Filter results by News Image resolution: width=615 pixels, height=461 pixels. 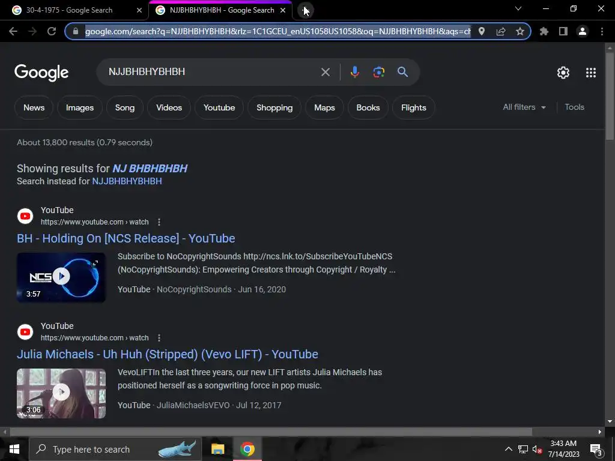point(34,107)
